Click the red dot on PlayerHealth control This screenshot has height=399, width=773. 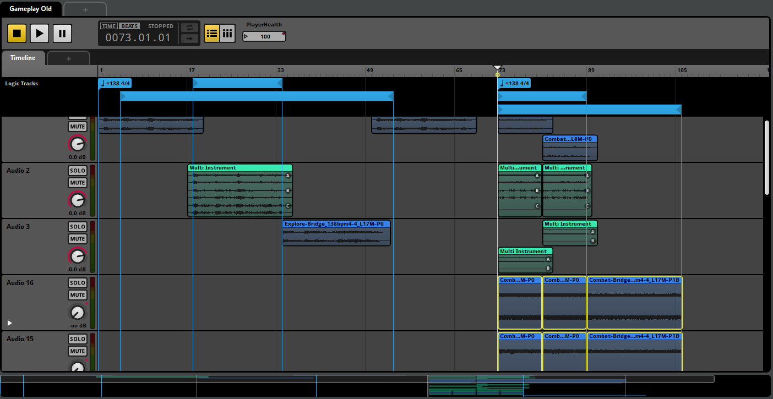[x=284, y=34]
